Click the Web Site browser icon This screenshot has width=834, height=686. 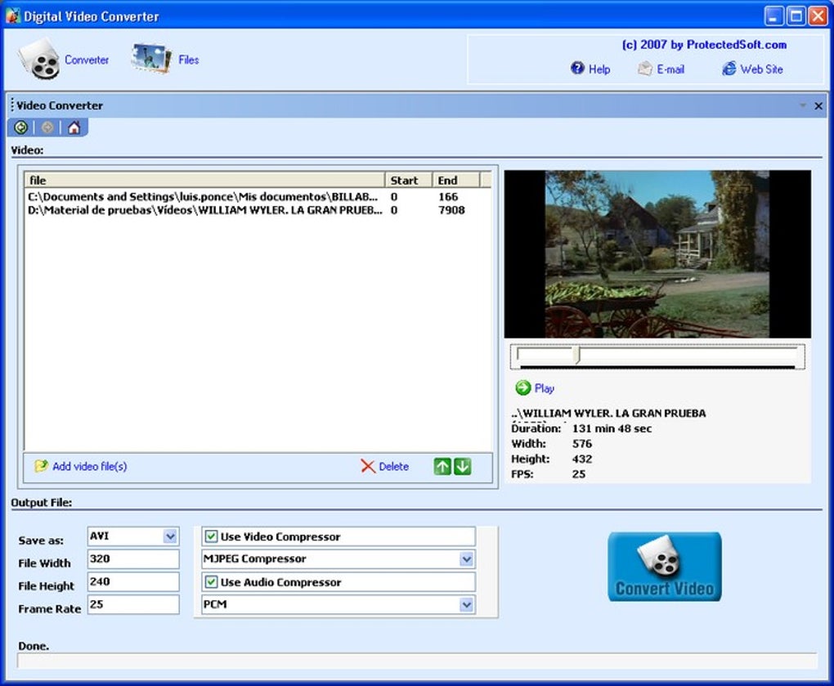pos(729,68)
